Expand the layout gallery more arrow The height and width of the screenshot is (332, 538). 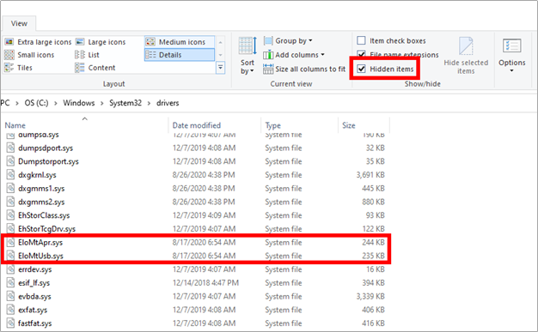coord(220,68)
